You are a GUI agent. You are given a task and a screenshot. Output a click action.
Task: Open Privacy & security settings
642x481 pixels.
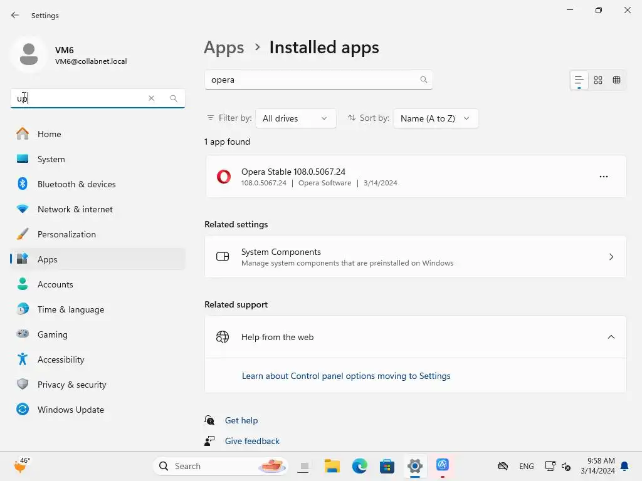coord(71,385)
